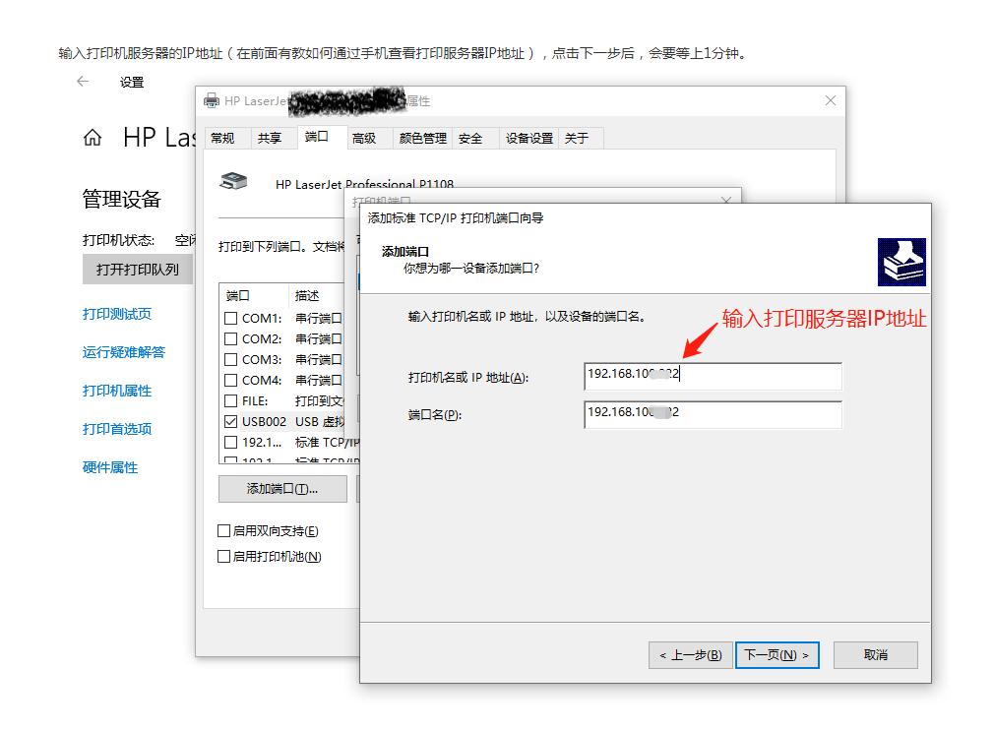The image size is (994, 730).
Task: Open the Settings home icon
Action: coord(93,137)
